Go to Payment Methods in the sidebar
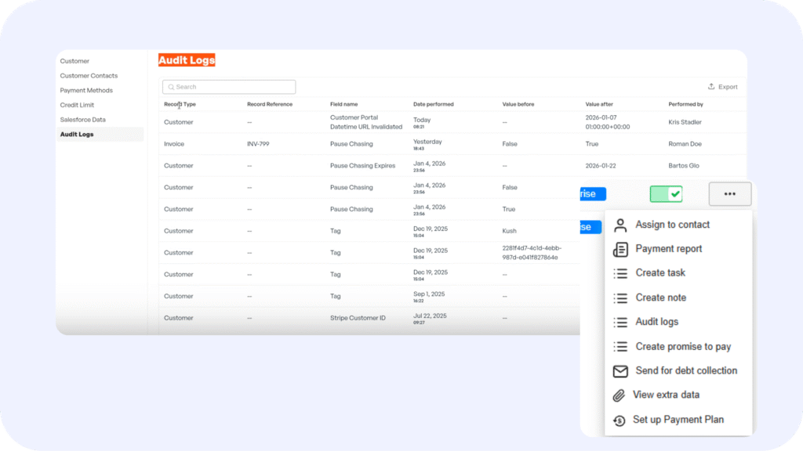803x451 pixels. pyautogui.click(x=86, y=91)
